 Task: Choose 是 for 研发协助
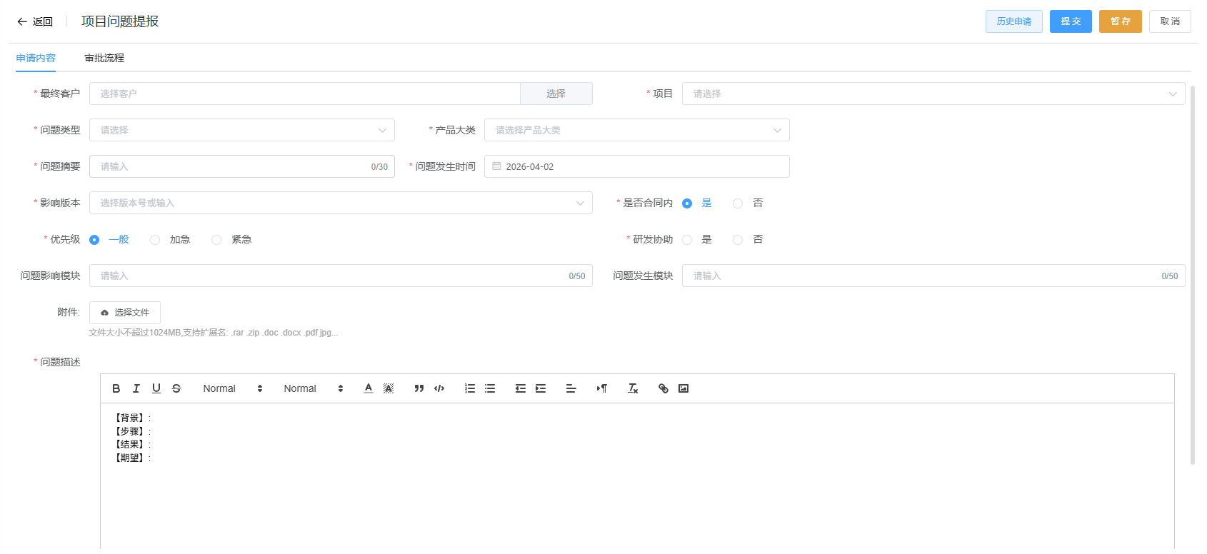pyautogui.click(x=687, y=240)
